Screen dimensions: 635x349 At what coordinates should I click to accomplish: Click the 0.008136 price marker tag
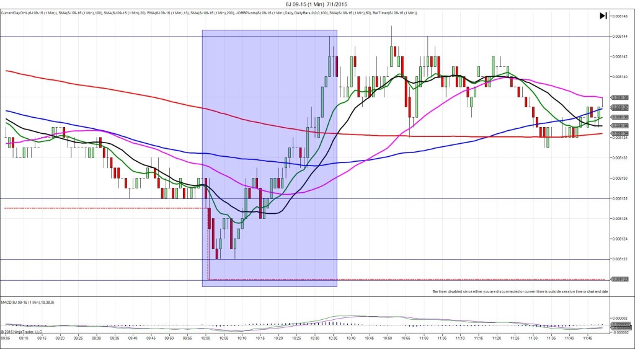tap(620, 117)
